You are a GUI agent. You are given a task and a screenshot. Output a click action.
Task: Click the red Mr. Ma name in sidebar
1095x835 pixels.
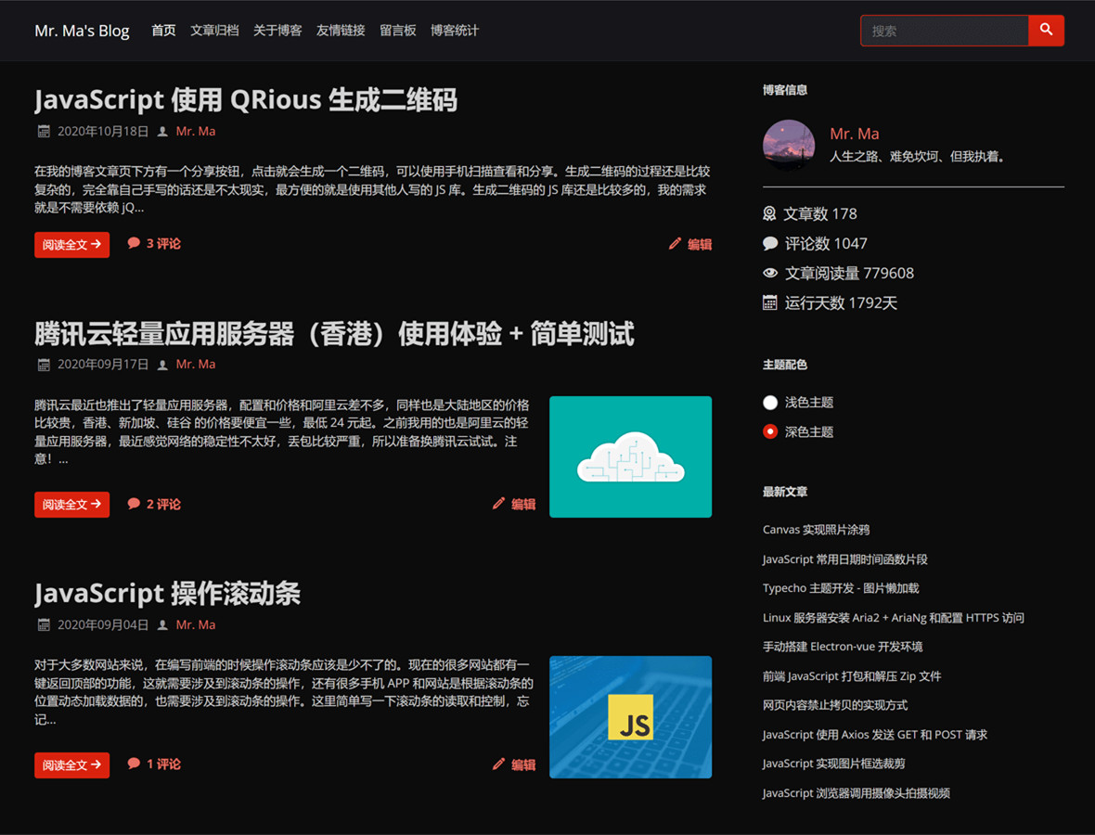pyautogui.click(x=854, y=134)
